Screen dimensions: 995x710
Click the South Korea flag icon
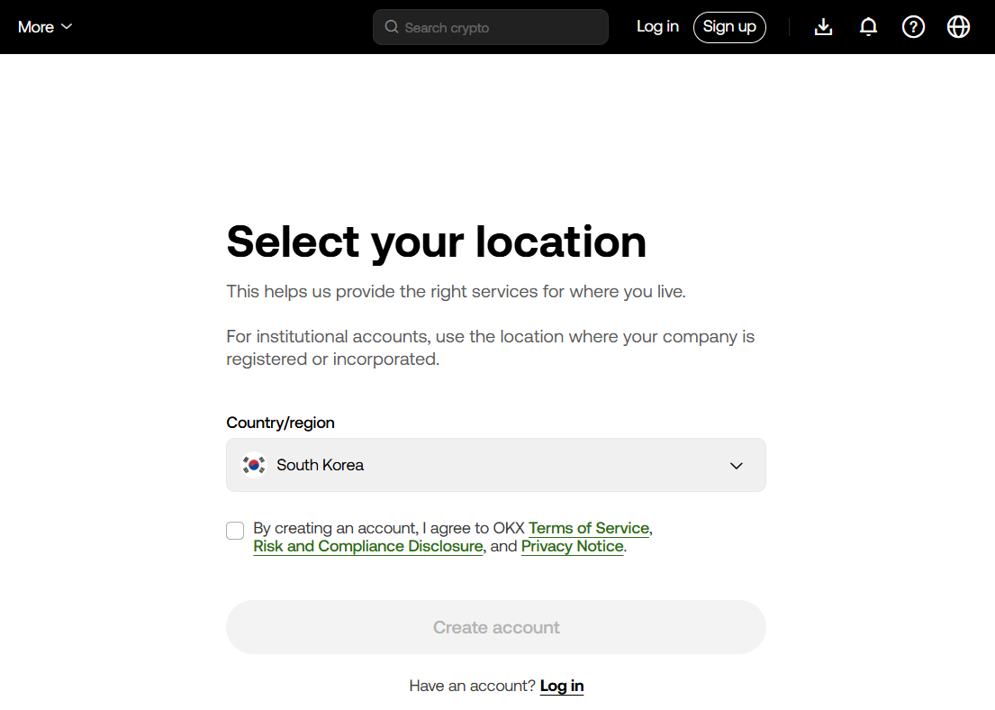[x=254, y=465]
